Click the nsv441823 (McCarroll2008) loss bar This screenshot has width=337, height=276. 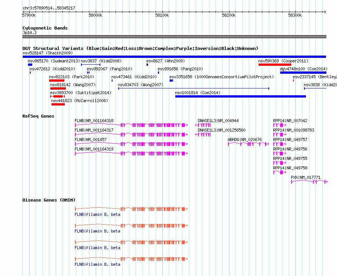(x=58, y=104)
